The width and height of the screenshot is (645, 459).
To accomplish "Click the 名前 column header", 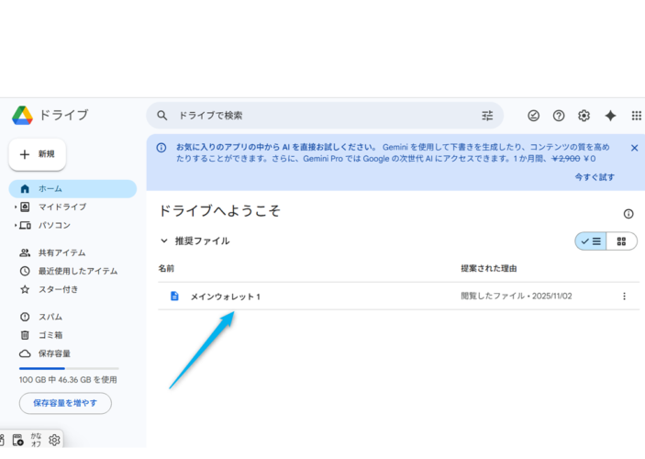I will tap(166, 268).
